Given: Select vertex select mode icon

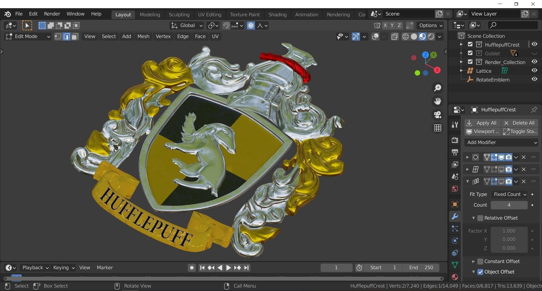Looking at the screenshot, I should pyautogui.click(x=58, y=36).
